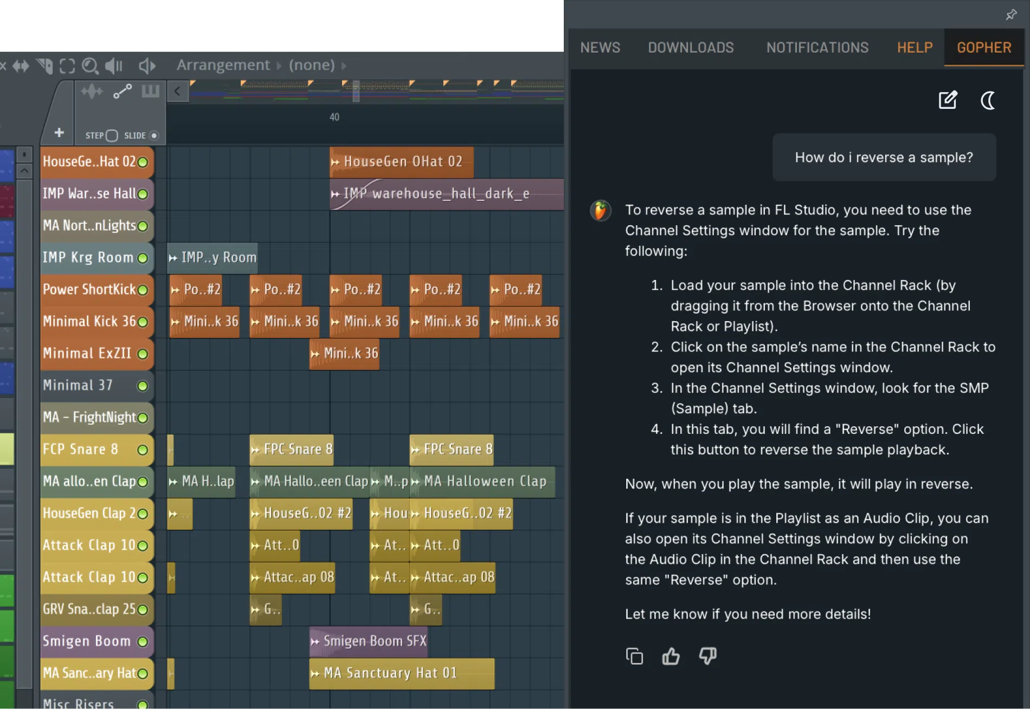
Task: Copy the Gopher response
Action: (634, 656)
